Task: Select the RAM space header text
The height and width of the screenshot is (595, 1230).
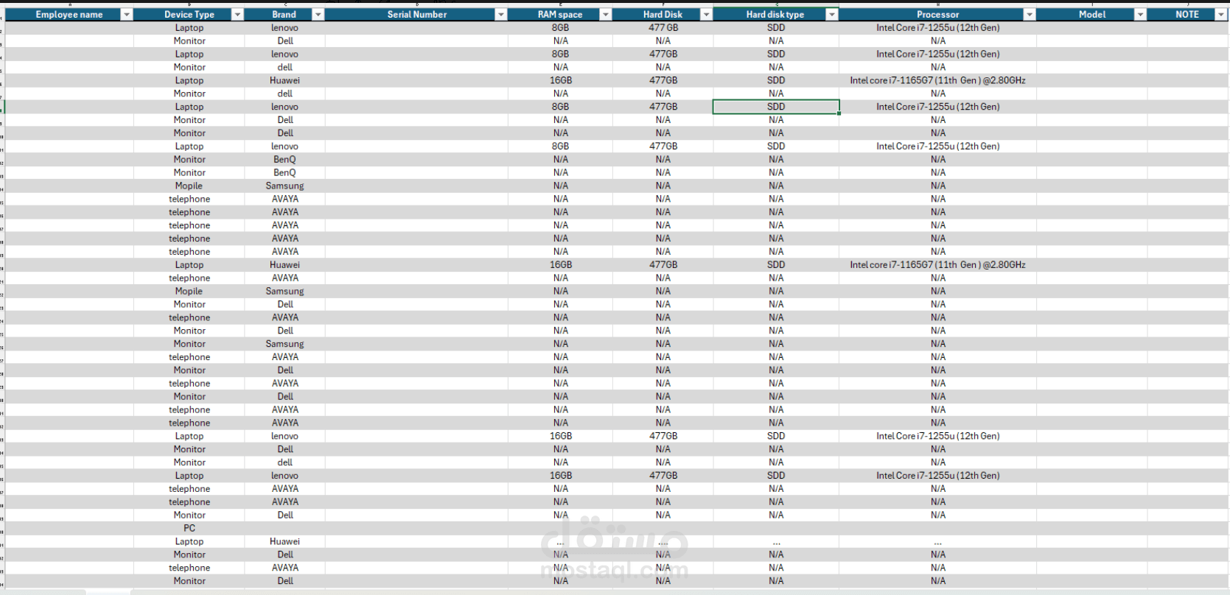Action: pos(560,15)
